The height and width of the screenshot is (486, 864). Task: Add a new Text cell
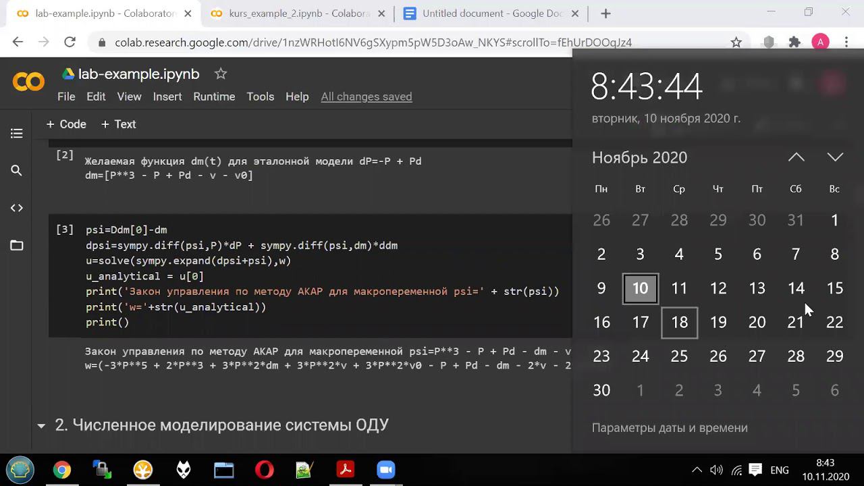tap(118, 124)
